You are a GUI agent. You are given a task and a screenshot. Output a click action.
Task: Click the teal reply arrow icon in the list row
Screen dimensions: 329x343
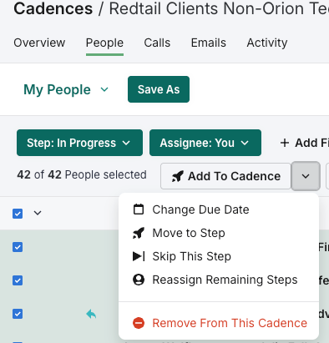(91, 315)
